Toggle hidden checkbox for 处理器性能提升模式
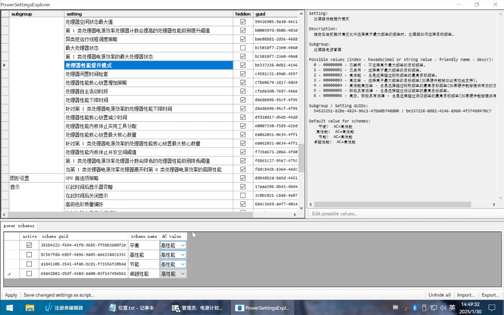The width and height of the screenshot is (504, 315). (x=243, y=65)
